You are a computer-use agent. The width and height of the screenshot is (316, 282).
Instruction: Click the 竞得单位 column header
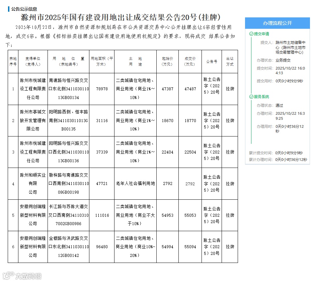[33, 62]
